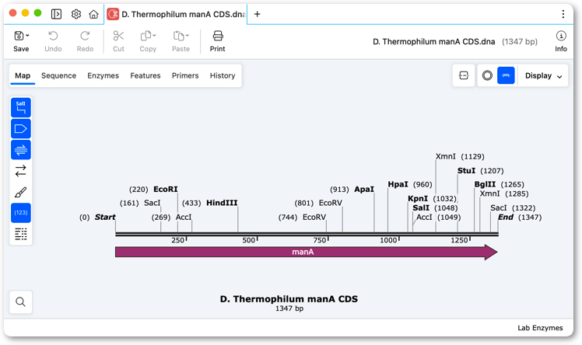Click the 1347 bp caption under map title
This screenshot has width=582, height=345.
(289, 308)
